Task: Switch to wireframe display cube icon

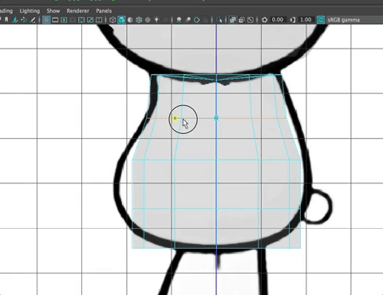Action: tap(113, 20)
